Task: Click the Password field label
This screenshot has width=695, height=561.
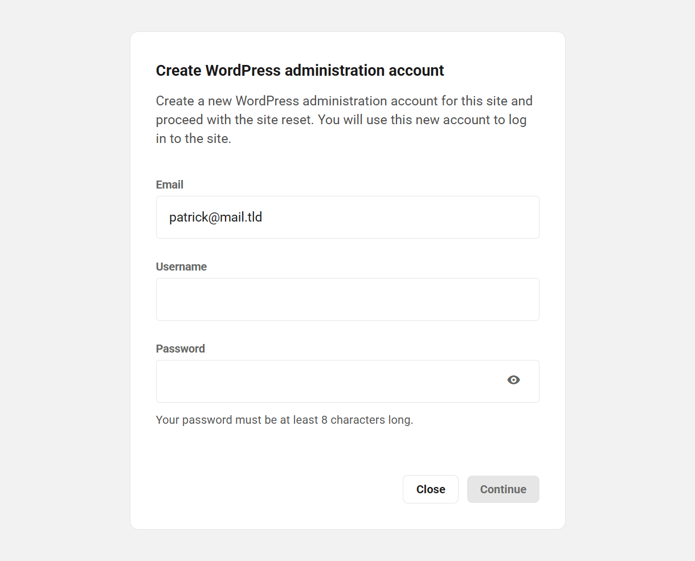Action: pyautogui.click(x=180, y=349)
